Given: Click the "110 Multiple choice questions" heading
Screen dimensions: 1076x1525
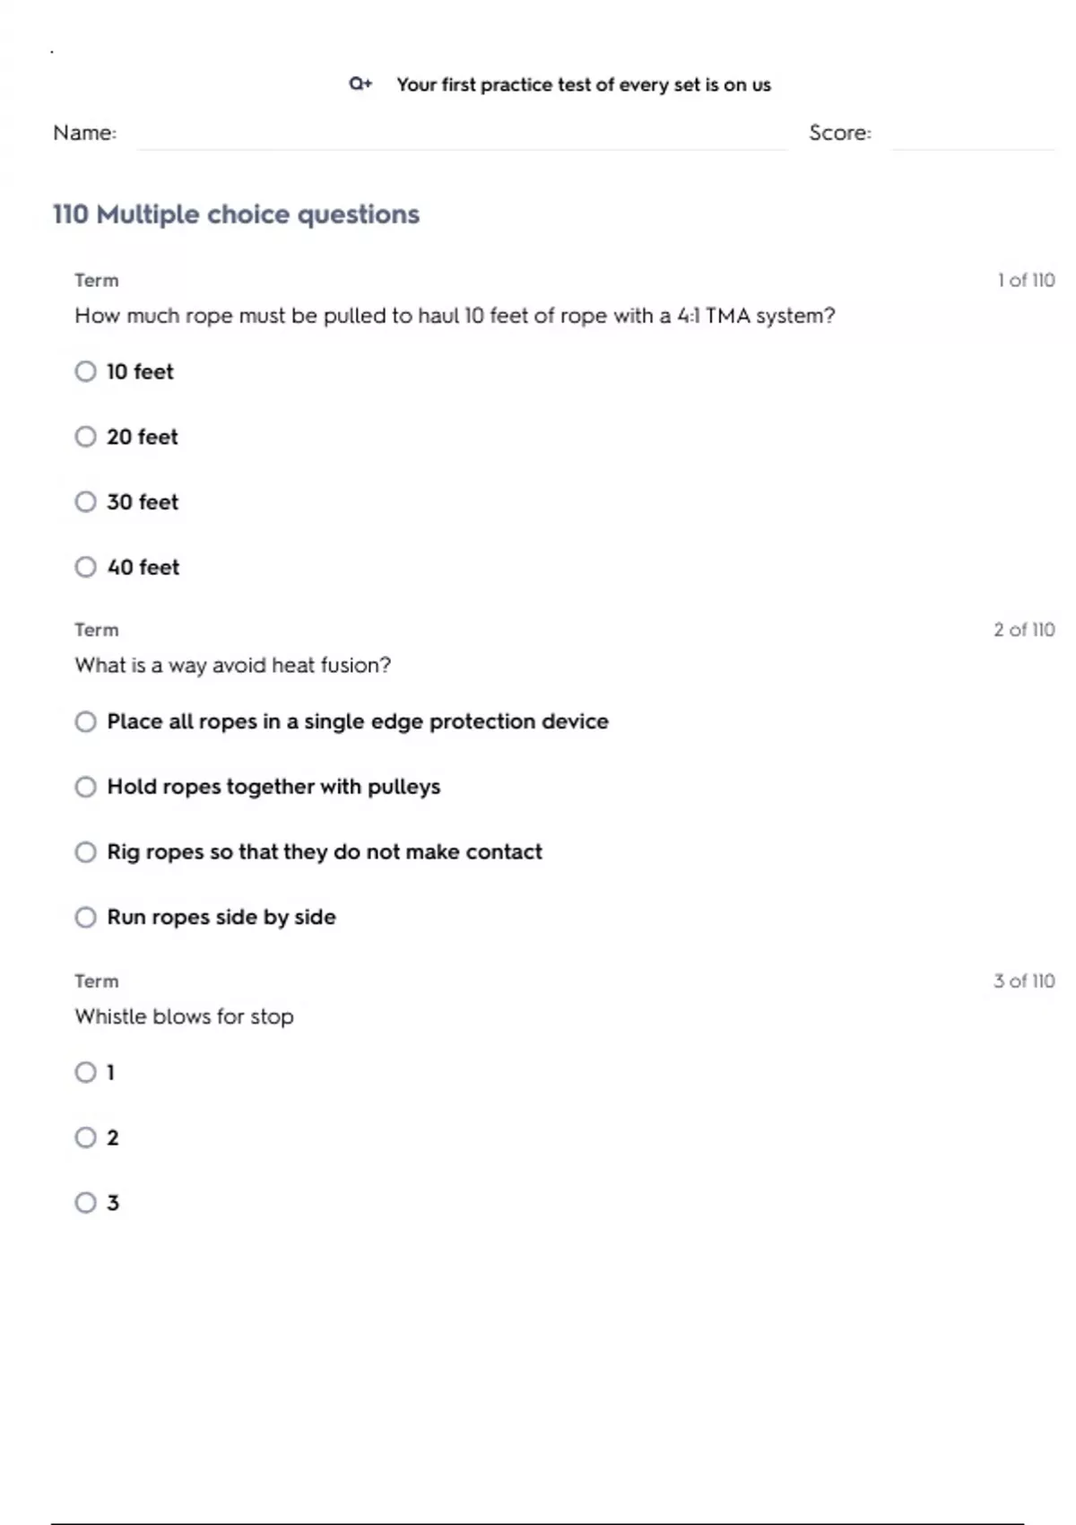Looking at the screenshot, I should [236, 214].
